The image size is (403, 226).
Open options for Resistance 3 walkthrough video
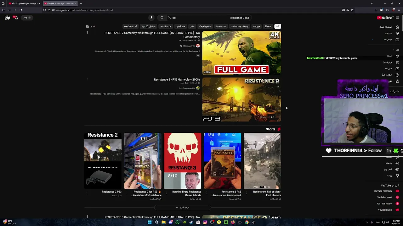87,217
